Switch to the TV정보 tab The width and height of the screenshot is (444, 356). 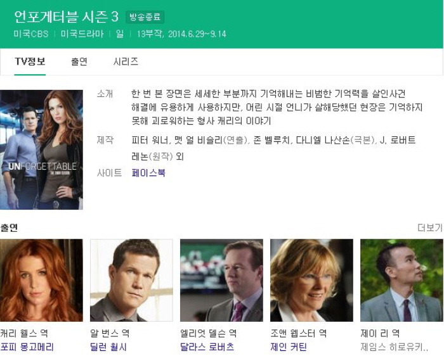30,61
